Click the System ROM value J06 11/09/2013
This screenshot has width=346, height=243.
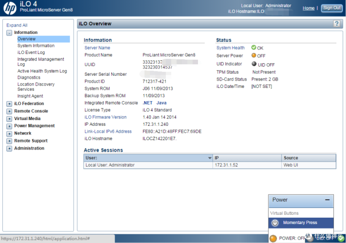coord(158,88)
